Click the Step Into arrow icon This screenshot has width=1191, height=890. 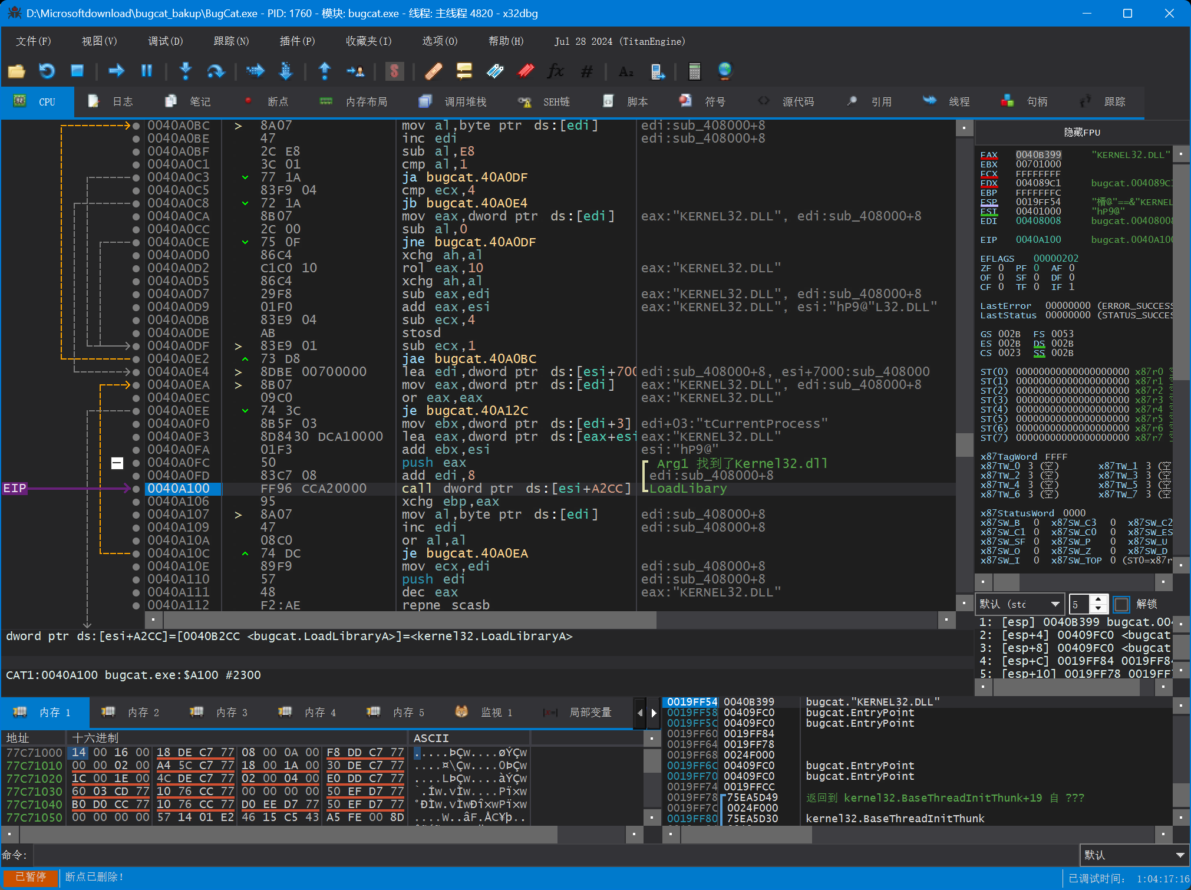point(185,71)
